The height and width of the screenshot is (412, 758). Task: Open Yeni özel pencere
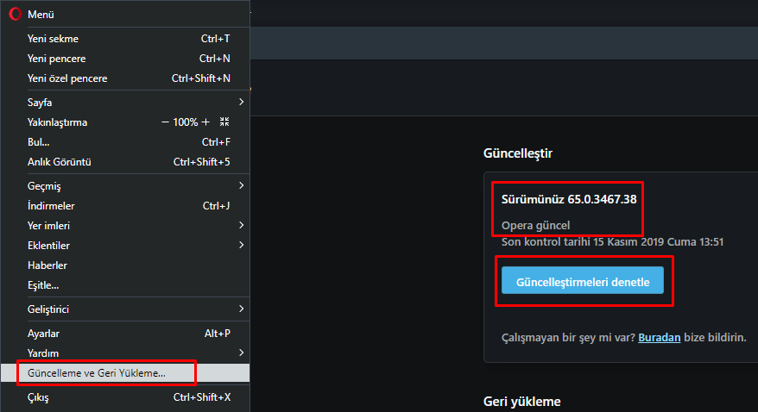(125, 78)
